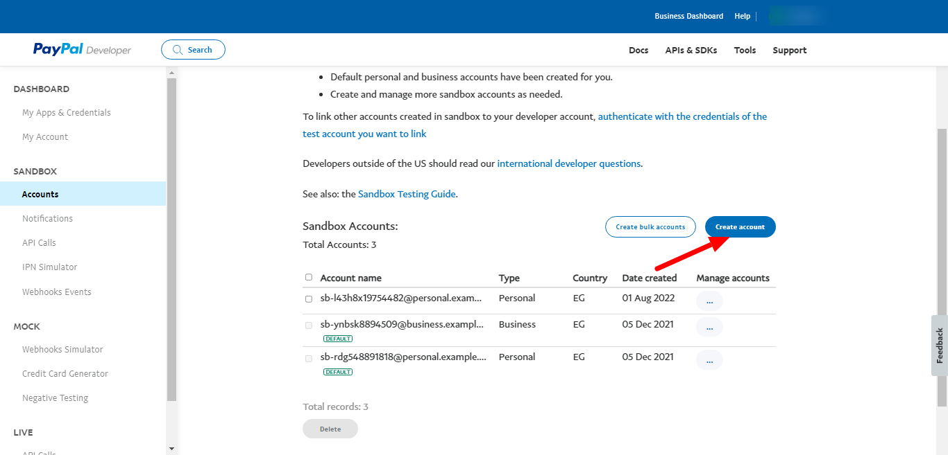Click the PayPal Developer logo
The height and width of the screenshot is (455, 948).
(82, 50)
